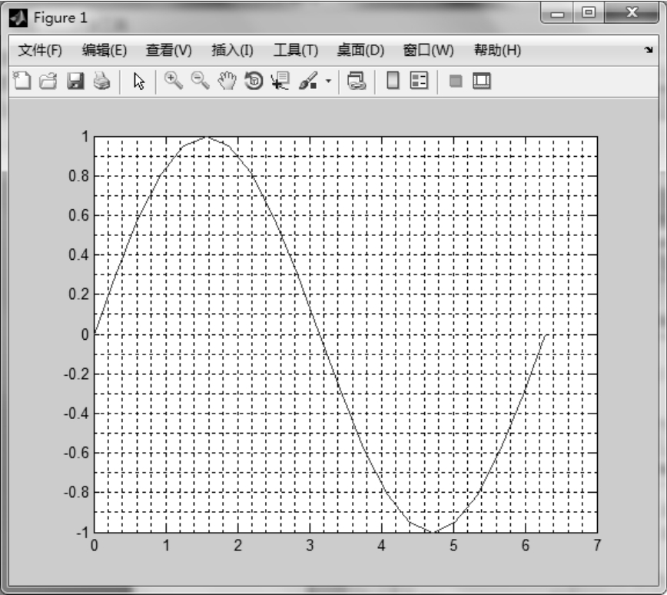Select the Brush data paintbrush tool
The width and height of the screenshot is (667, 595).
tap(309, 81)
